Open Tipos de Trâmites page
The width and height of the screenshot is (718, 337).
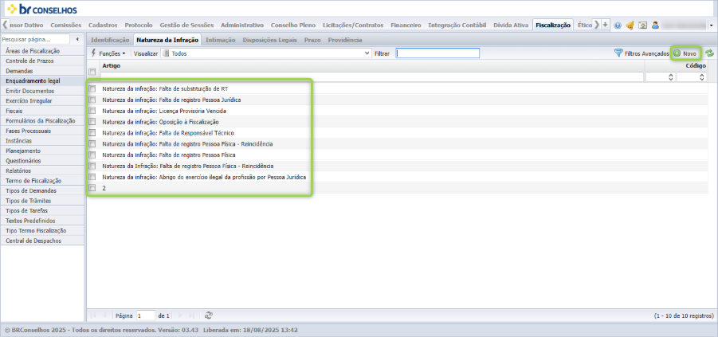click(x=42, y=201)
